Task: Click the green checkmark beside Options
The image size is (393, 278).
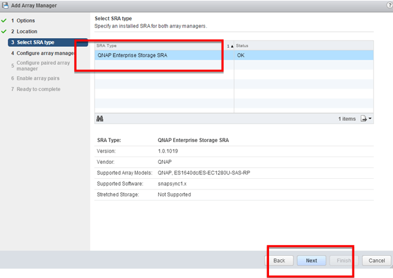Action: point(4,21)
